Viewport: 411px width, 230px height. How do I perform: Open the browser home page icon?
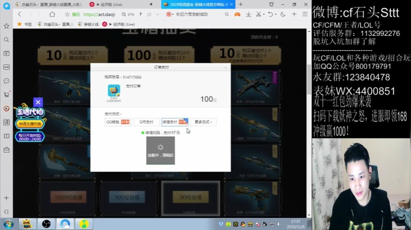tap(52, 14)
